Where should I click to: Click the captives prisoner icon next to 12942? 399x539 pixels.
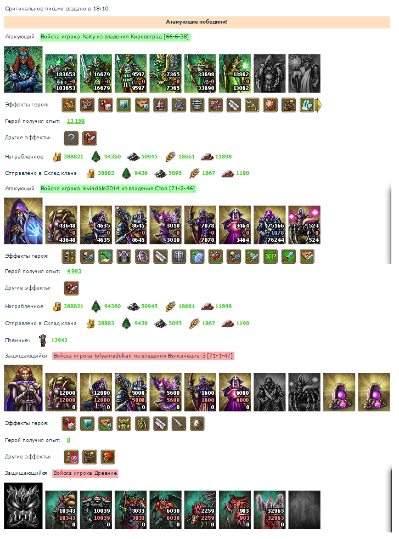pyautogui.click(x=43, y=341)
